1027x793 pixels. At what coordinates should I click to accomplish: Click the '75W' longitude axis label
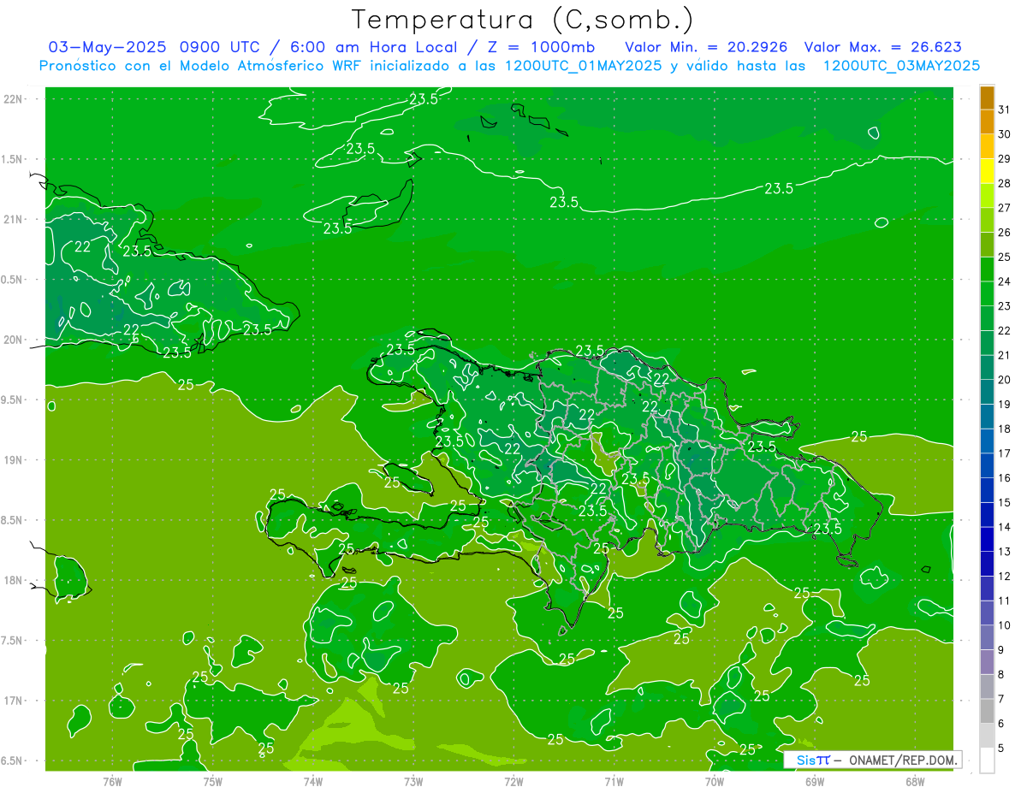pos(213,782)
